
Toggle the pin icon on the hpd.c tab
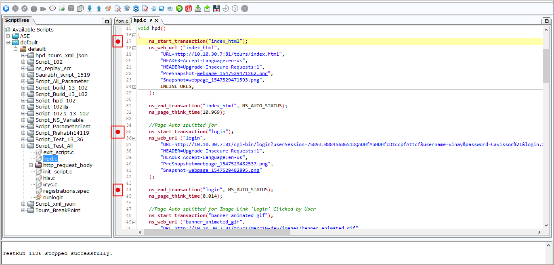pyautogui.click(x=151, y=20)
